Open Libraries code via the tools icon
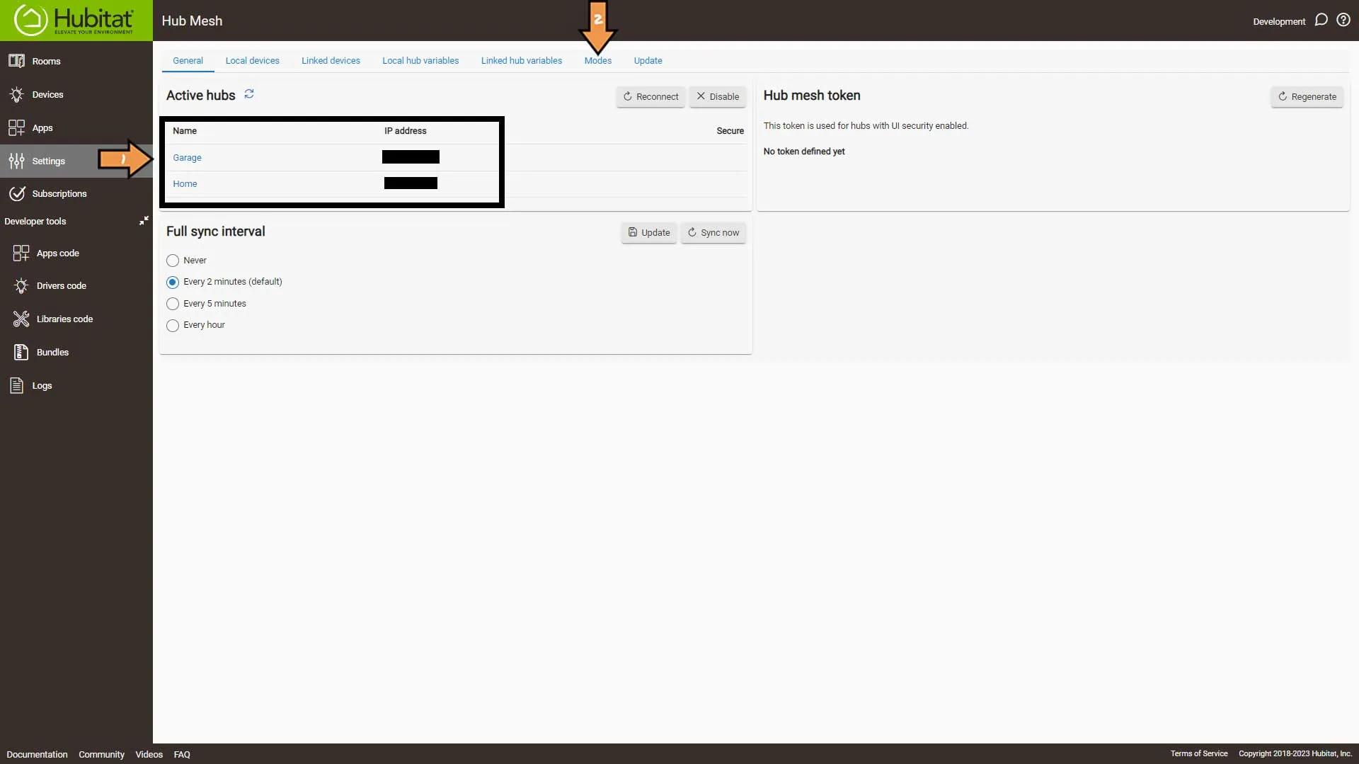The image size is (1359, 764). tap(21, 319)
